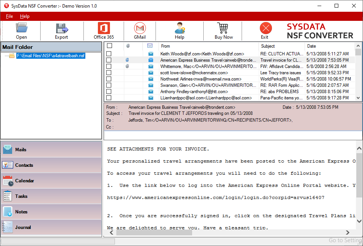This screenshot has width=363, height=246.
Task: Click the message body vertical scrollbar thumb
Action: click(359, 175)
